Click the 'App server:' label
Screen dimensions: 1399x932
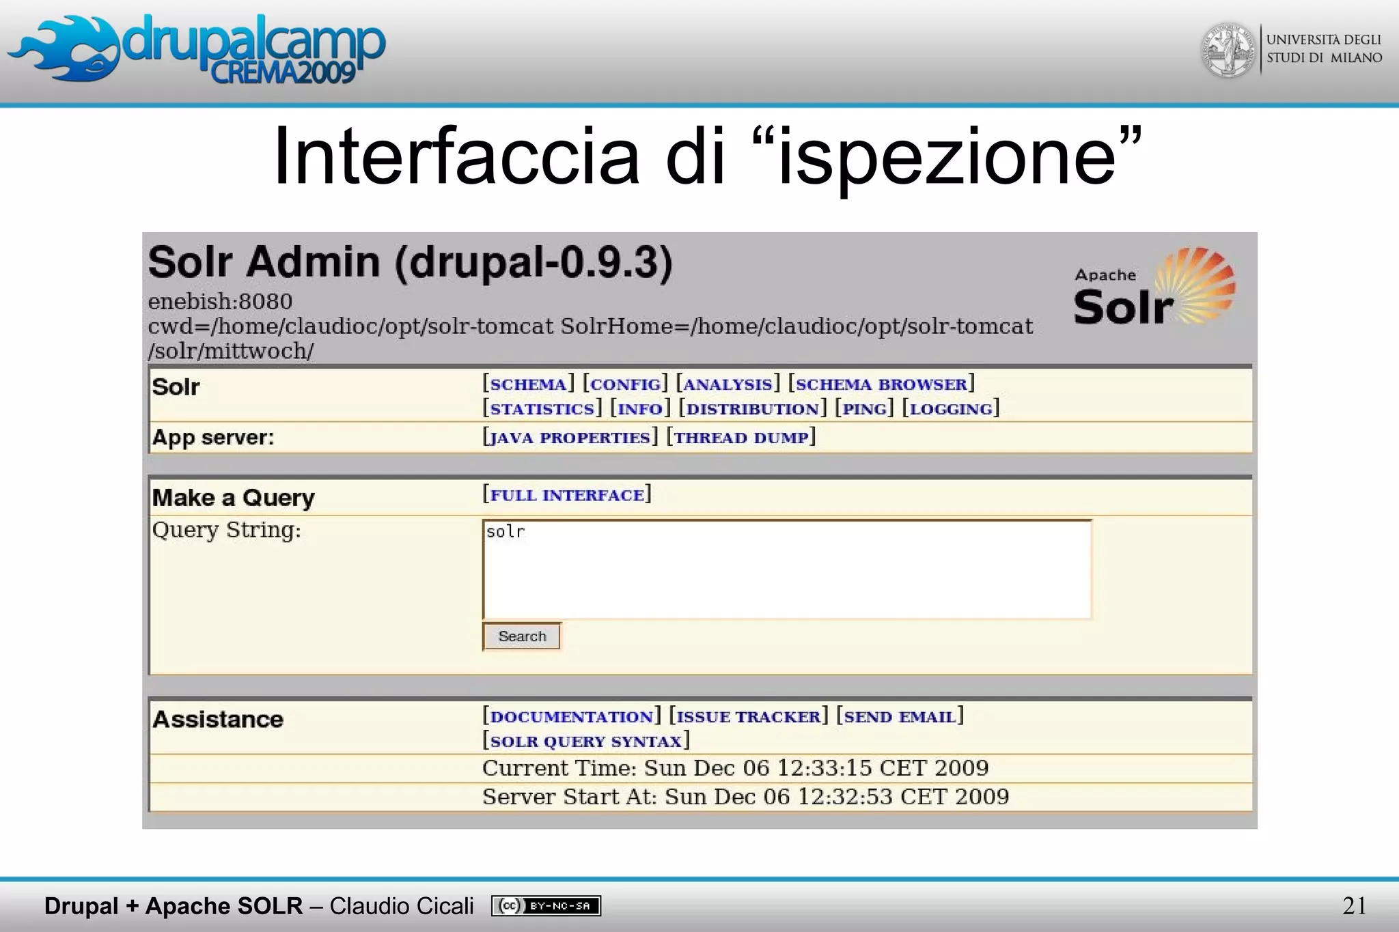pos(212,437)
